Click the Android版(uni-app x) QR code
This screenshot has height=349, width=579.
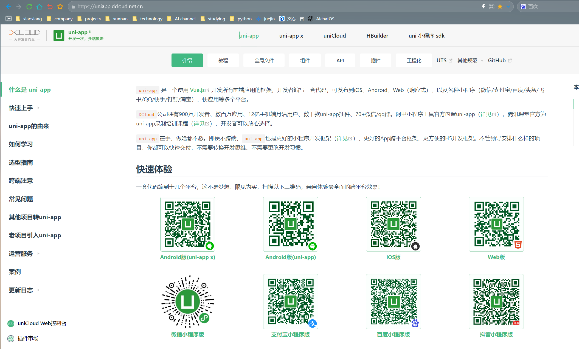[x=188, y=224]
